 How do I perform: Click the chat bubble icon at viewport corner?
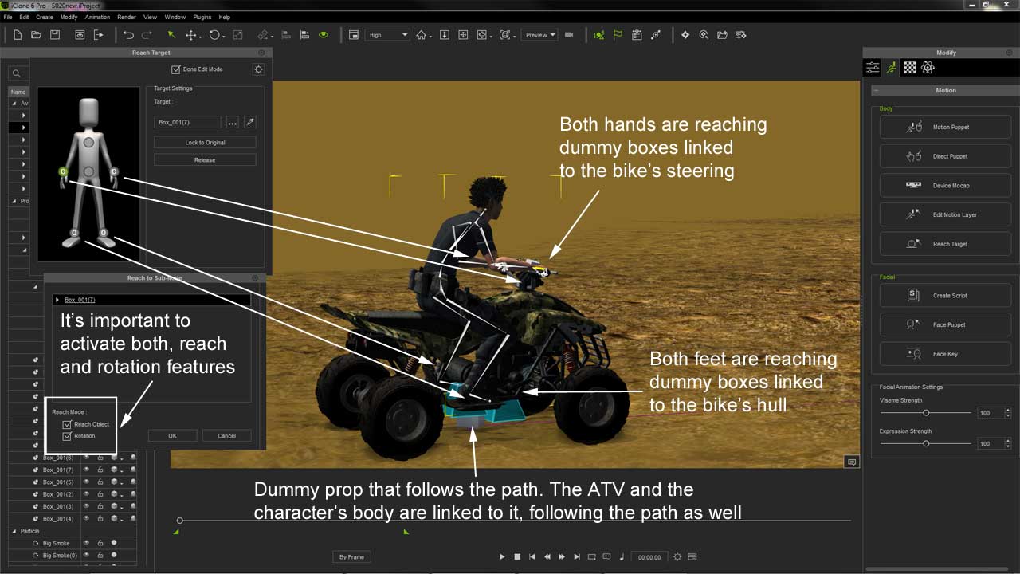coord(852,462)
